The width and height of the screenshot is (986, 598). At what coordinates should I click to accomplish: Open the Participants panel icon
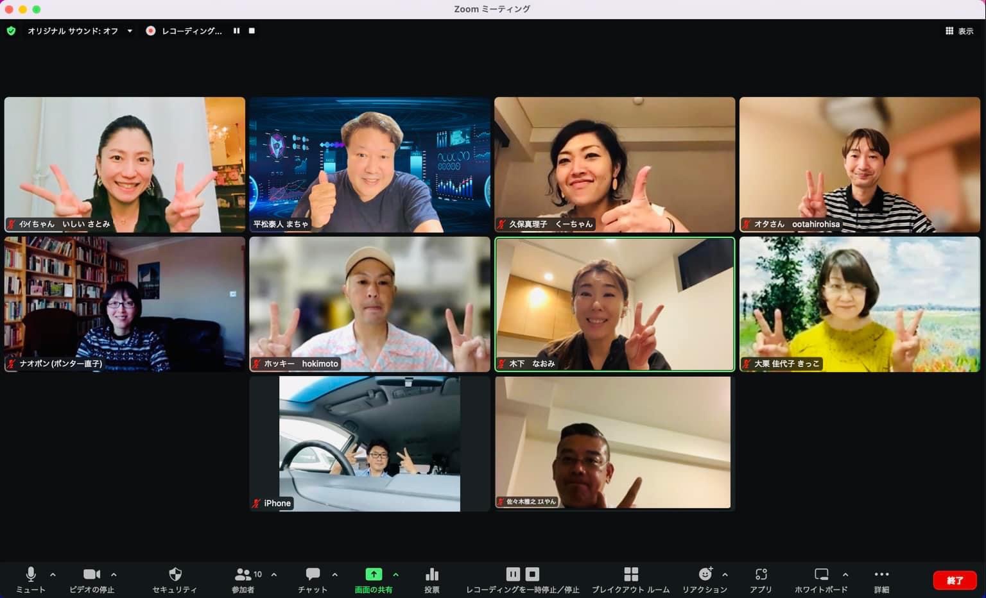pyautogui.click(x=243, y=574)
